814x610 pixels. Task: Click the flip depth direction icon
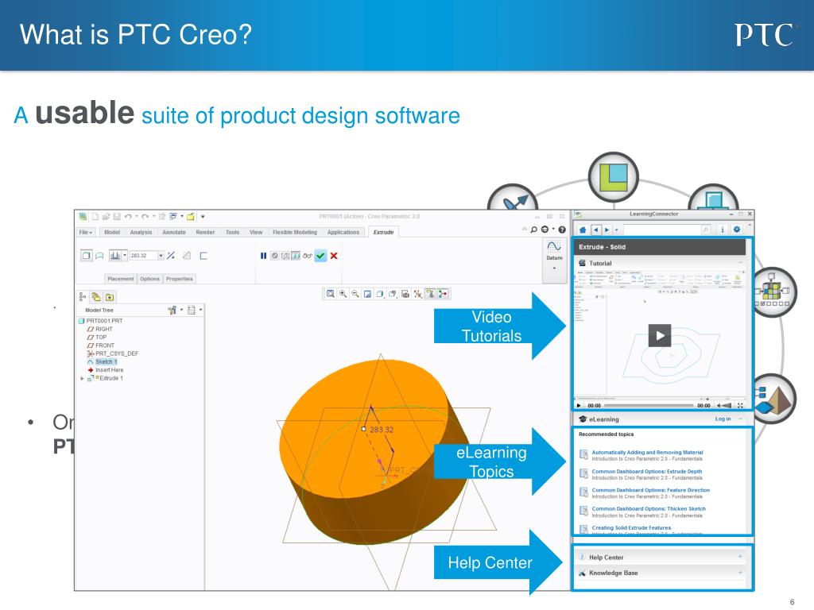coord(171,255)
